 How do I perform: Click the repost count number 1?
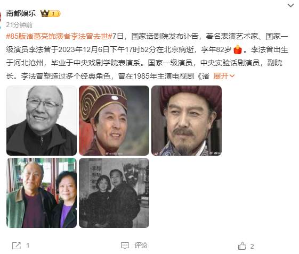tap(28, 245)
